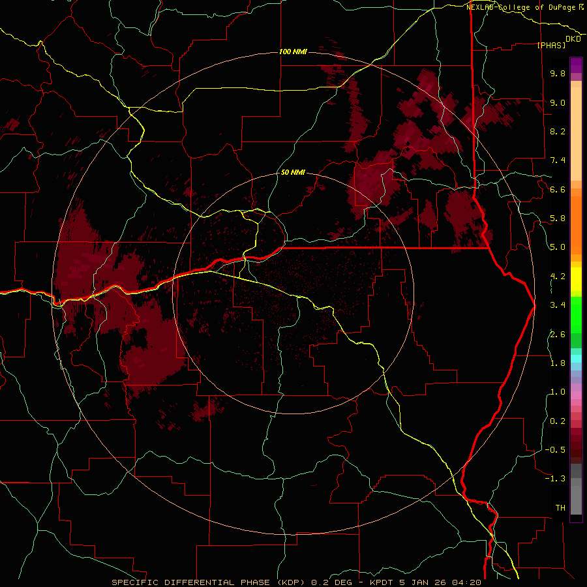Click the cyan segment of the color bar
The width and height of the screenshot is (587, 587).
(x=576, y=359)
